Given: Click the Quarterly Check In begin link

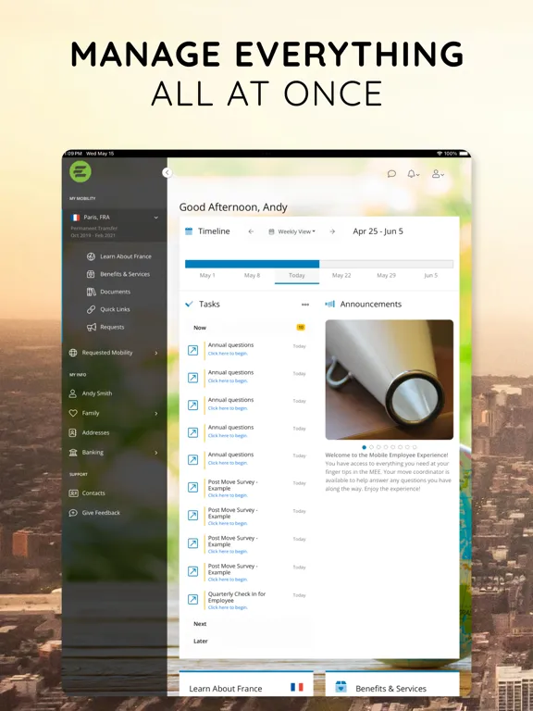Looking at the screenshot, I should (228, 607).
